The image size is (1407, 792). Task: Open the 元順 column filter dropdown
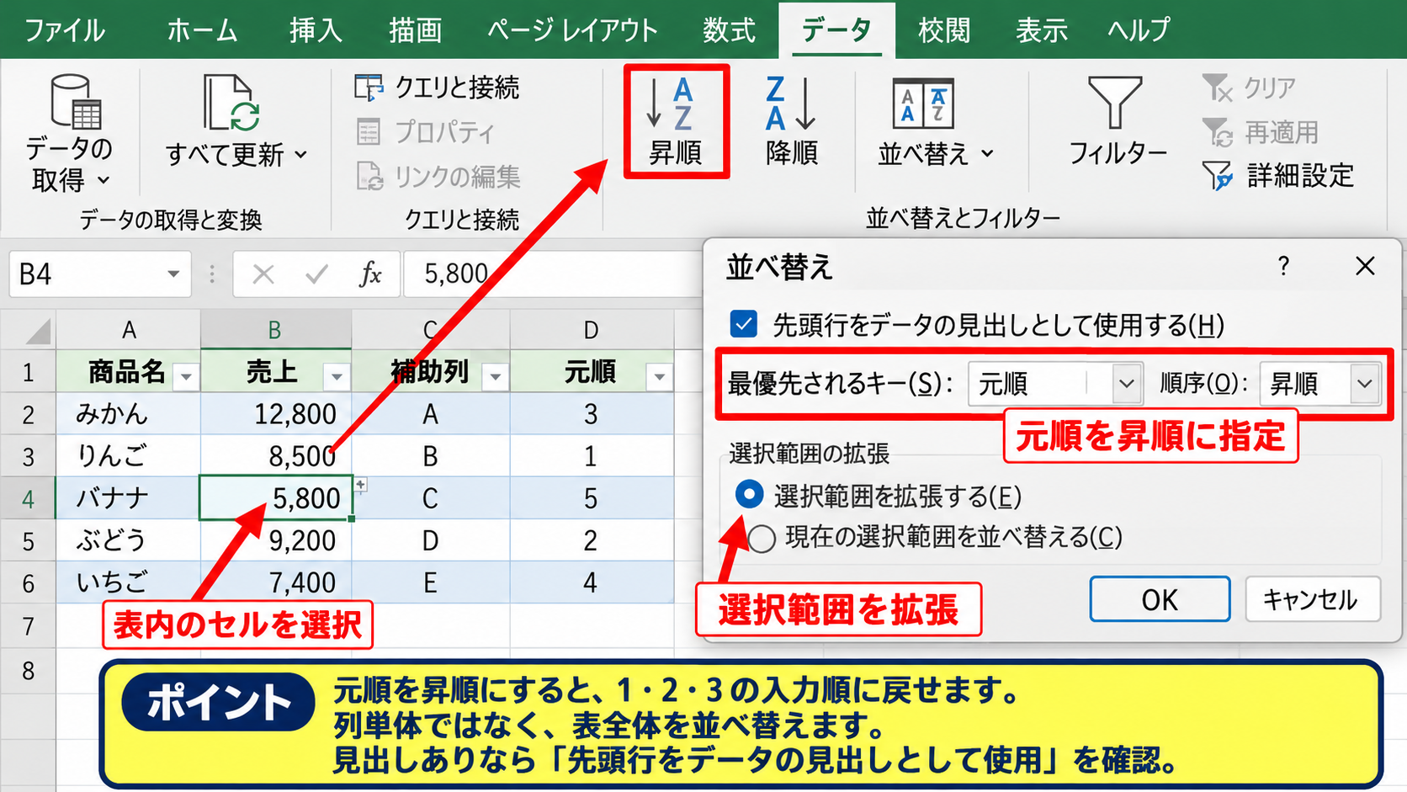click(659, 377)
